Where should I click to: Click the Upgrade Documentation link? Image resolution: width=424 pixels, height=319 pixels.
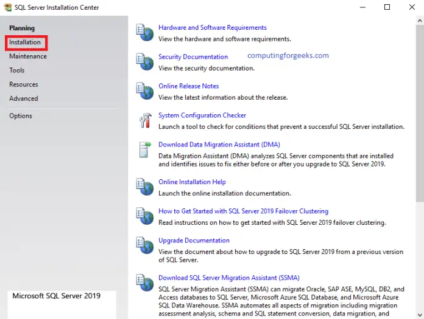[194, 241]
